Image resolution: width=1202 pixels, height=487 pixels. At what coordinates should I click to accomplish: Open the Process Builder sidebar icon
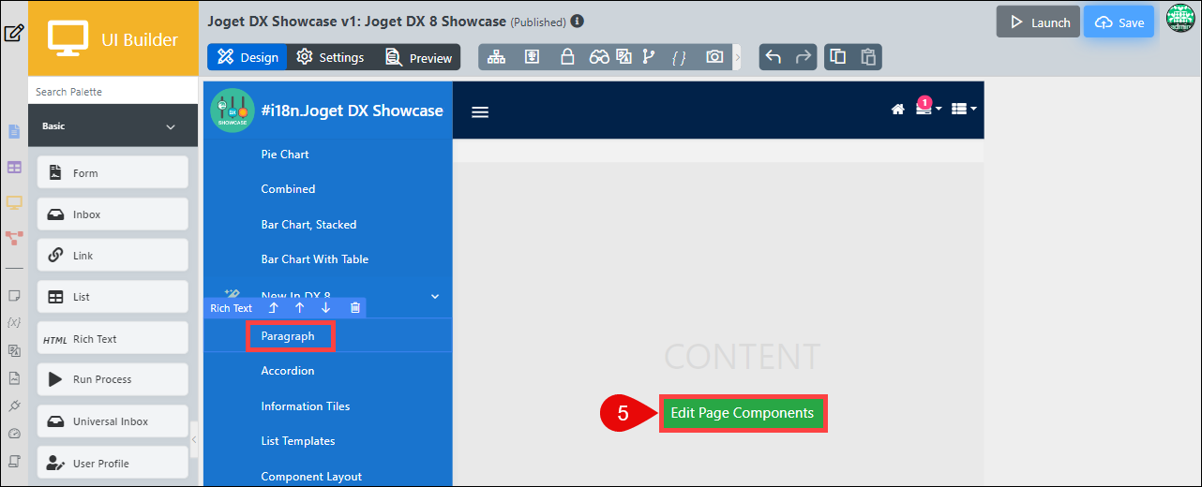(x=14, y=238)
